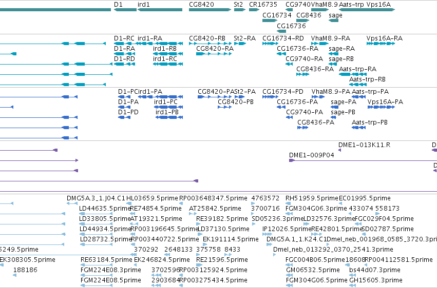This screenshot has width=437, height=288.
Task: Select the D1-RD transcript label
Action: pos(124,58)
